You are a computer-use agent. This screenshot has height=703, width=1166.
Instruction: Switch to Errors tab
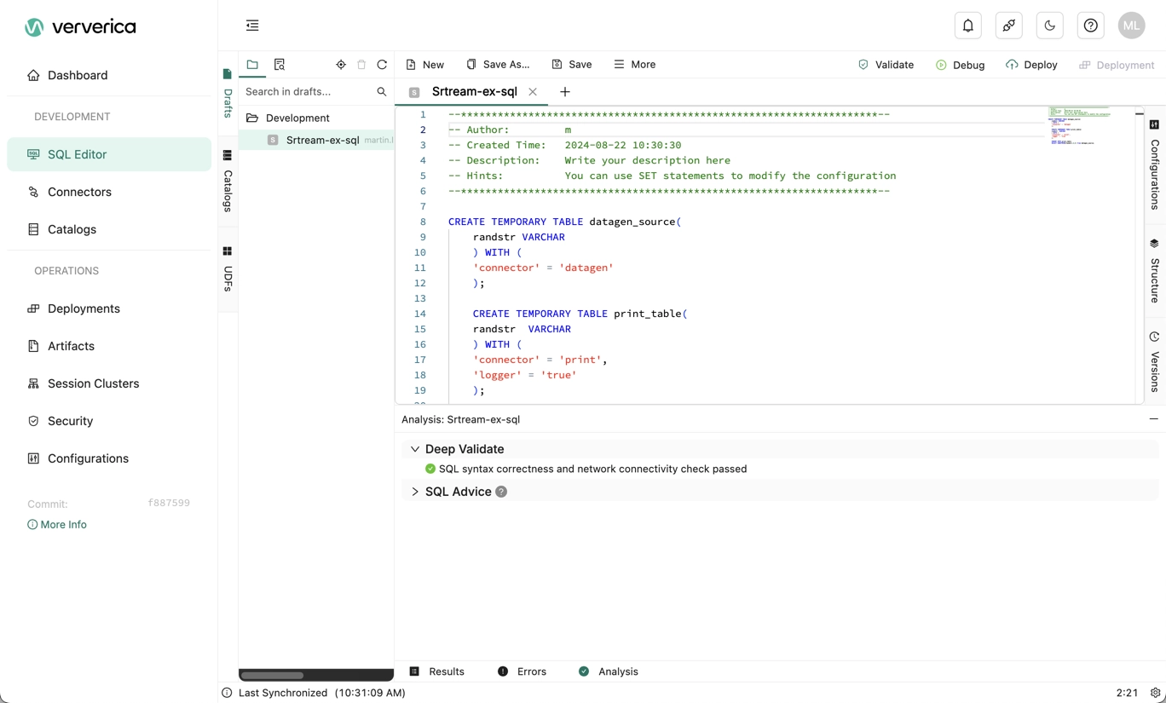pos(522,671)
